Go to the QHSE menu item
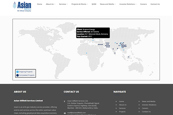This screenshot has height=115, width=173. (x=94, y=4)
